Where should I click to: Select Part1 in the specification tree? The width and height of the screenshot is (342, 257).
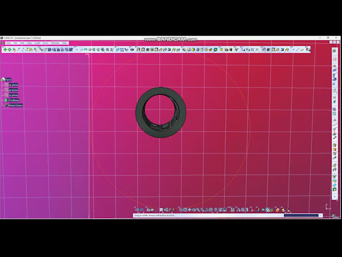click(x=8, y=80)
